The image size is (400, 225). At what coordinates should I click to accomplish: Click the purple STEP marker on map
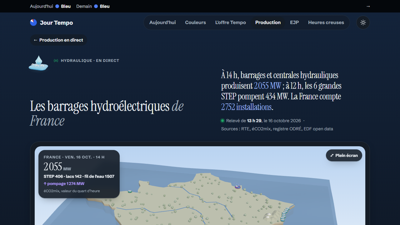(x=238, y=186)
